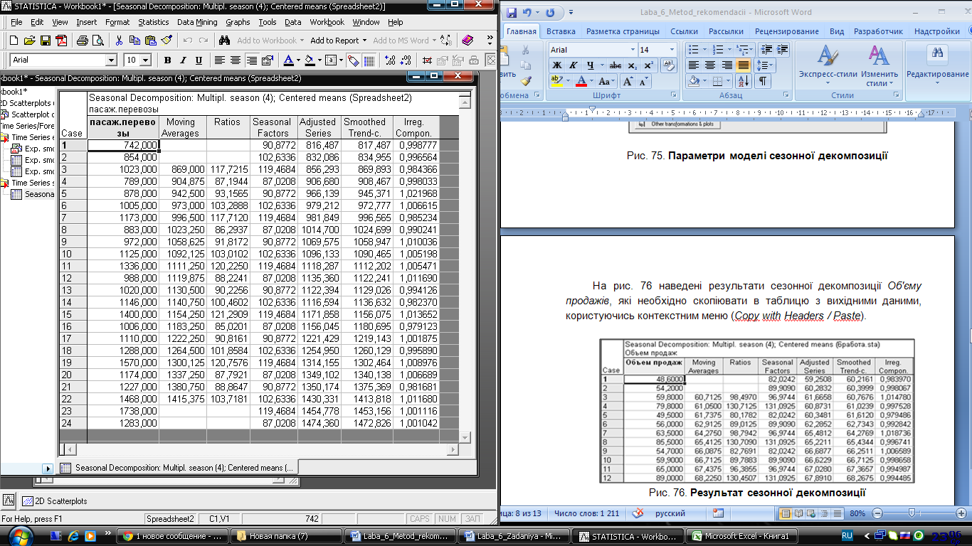Screen dimensions: 972x546
Task: Click Word text highlight color swatch
Action: pos(556,81)
